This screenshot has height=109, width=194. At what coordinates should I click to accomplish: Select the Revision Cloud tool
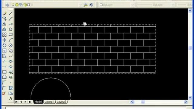pyautogui.click(x=11, y=51)
